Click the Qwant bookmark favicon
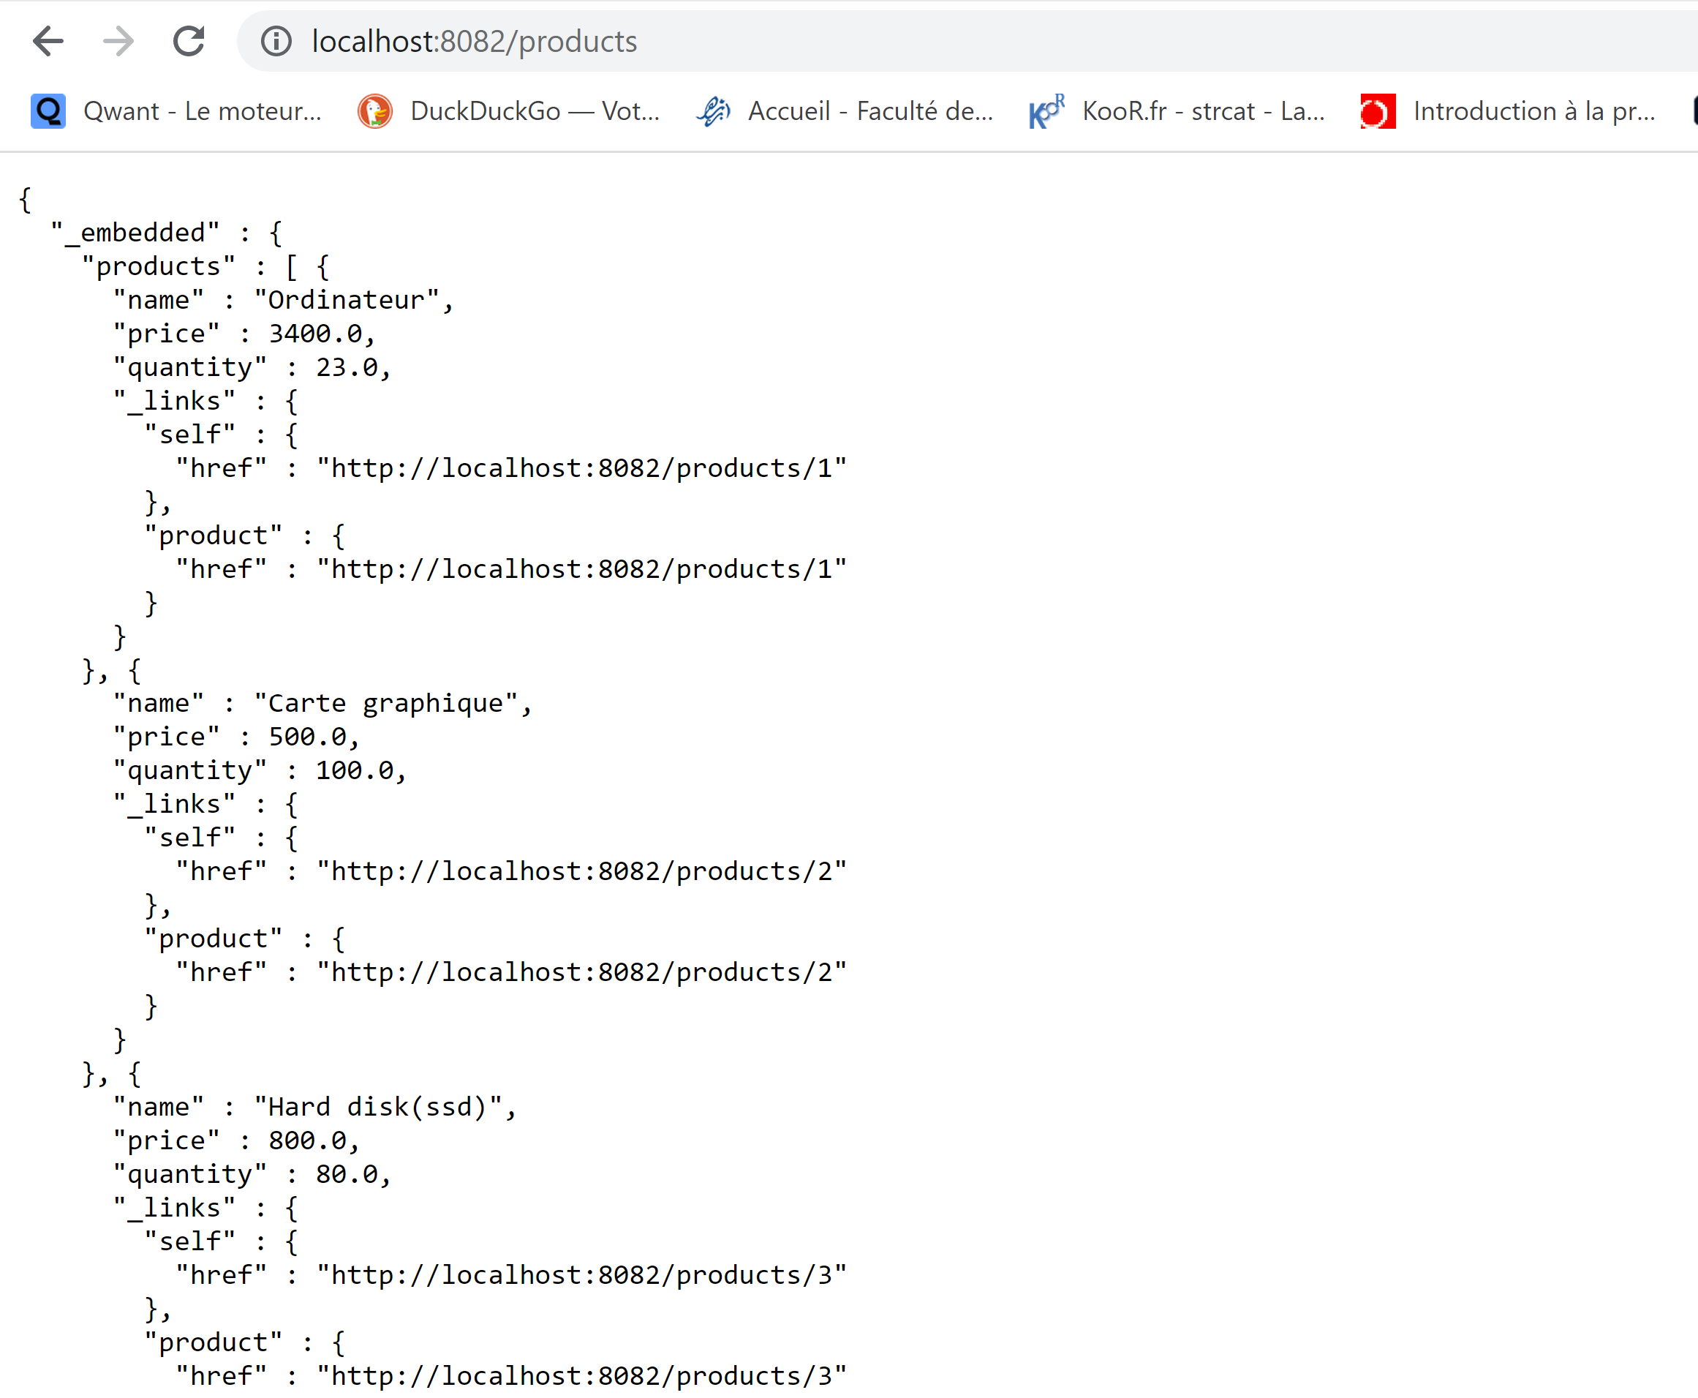The image size is (1698, 1398). (48, 111)
